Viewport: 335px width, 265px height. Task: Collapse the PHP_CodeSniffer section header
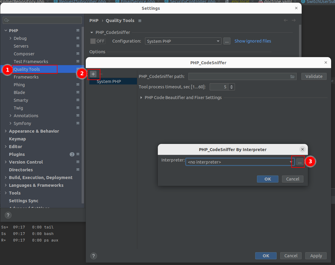pyautogui.click(x=92, y=32)
